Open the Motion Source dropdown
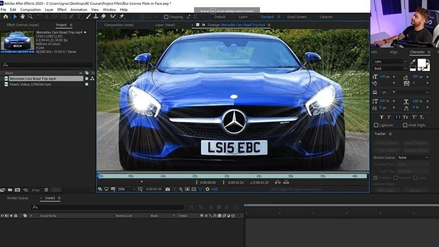 (x=413, y=158)
